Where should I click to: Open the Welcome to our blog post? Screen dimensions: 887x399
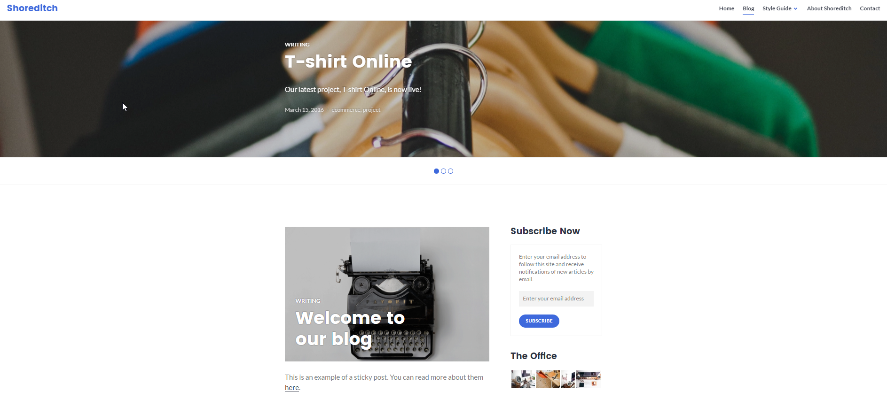350,328
